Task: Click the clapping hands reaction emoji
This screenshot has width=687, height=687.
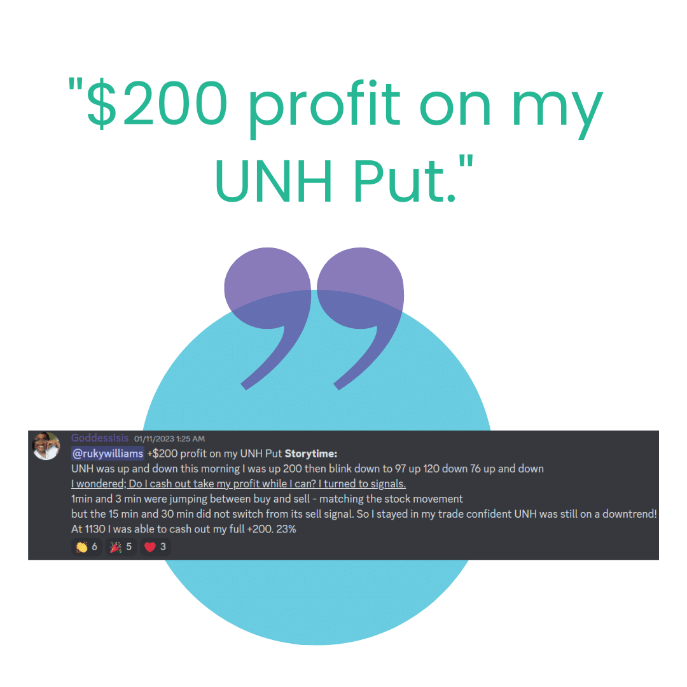Action: pos(82,547)
